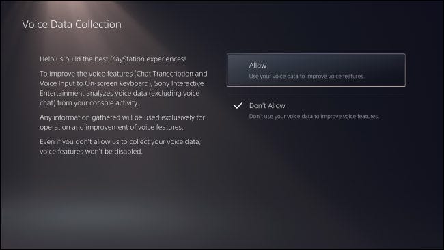The width and height of the screenshot is (444, 250).
Task: Click 'Voice Input to On-screen keyboard' text
Action: 95,83
